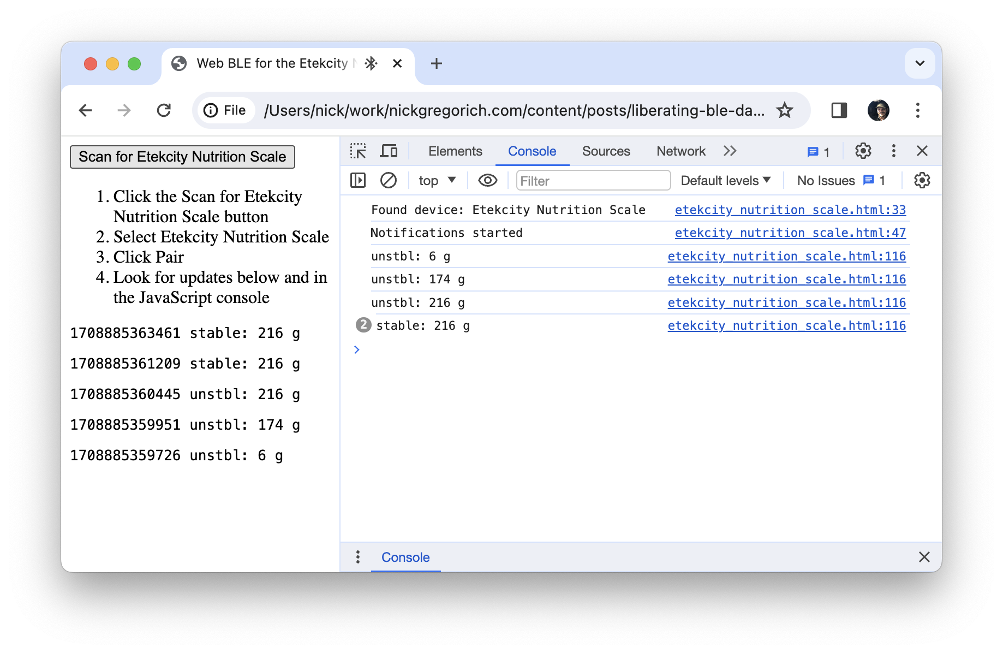This screenshot has height=653, width=1003.
Task: Open source link etekcity_nutrition_scale.html:47
Action: (790, 233)
